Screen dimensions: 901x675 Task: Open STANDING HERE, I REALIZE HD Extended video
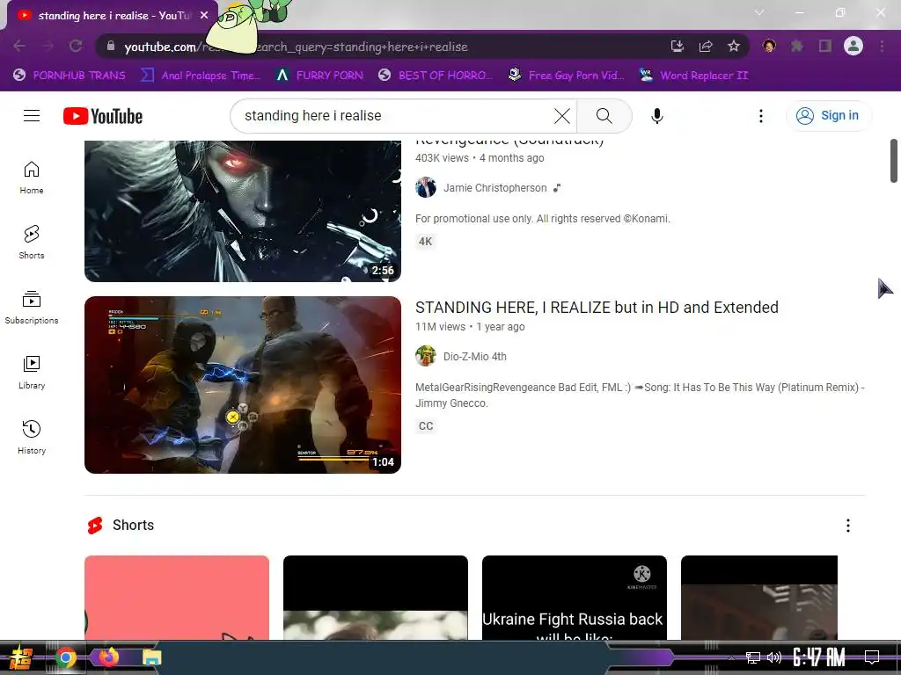click(x=597, y=308)
